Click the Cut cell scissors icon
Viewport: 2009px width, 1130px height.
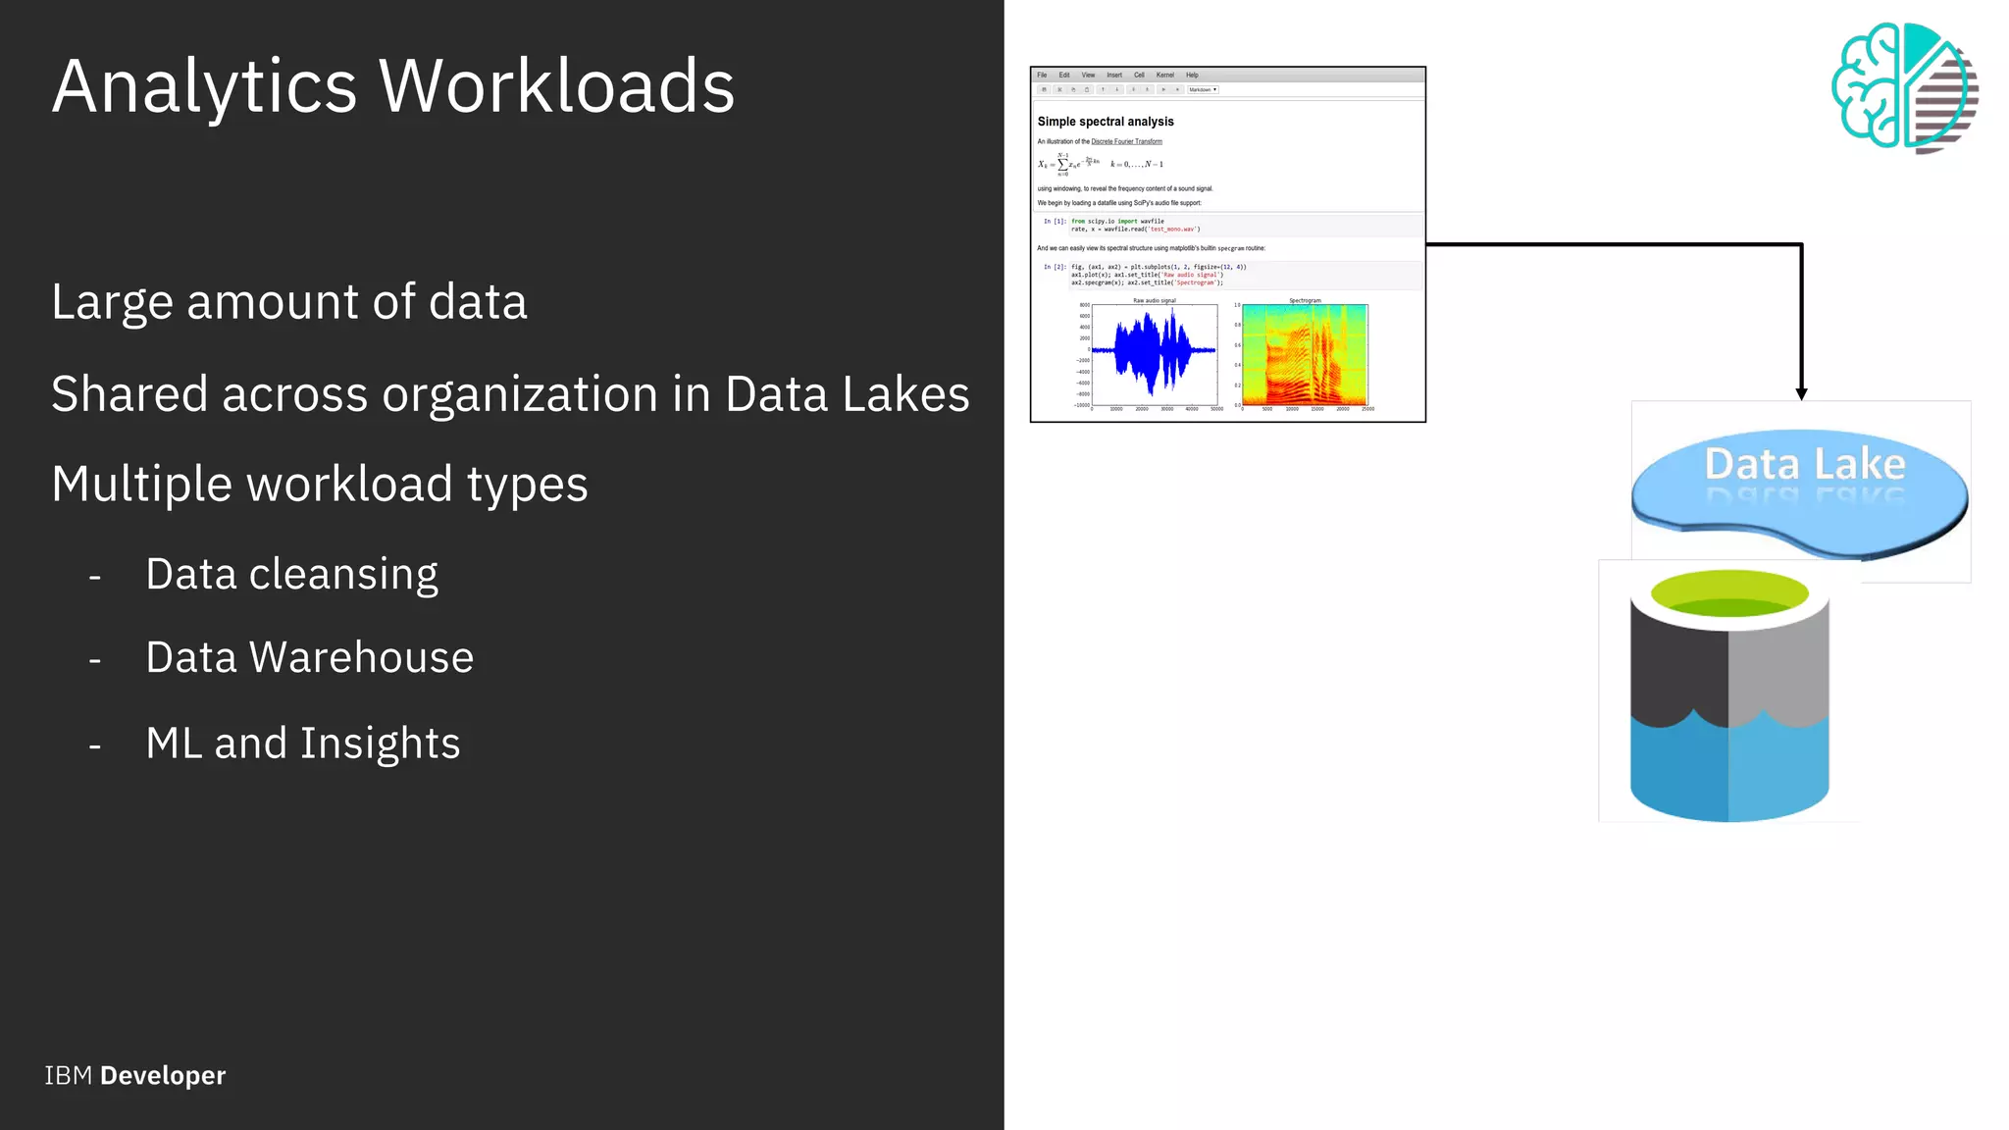pyautogui.click(x=1059, y=89)
